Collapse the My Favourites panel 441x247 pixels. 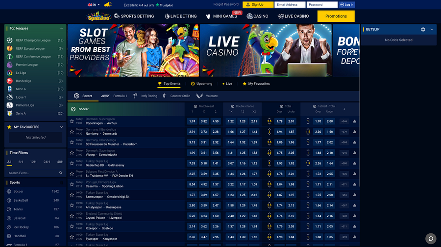point(61,127)
